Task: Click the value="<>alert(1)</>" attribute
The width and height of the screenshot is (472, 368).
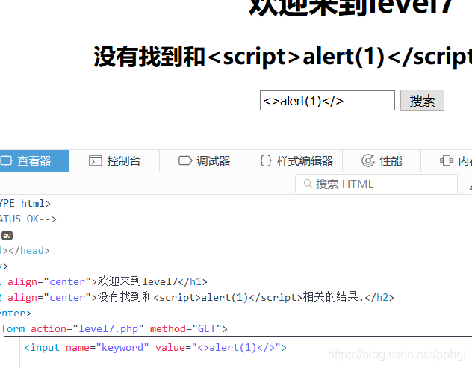Action: pyautogui.click(x=219, y=348)
